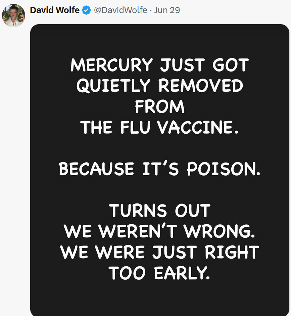Click the word 'POISON.' in the image
Viewport: 291px width, 316px height.
(224, 169)
